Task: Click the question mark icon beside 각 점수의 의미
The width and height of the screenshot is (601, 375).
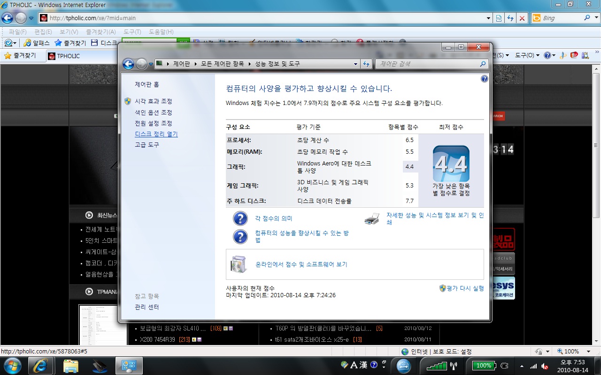Action: (x=240, y=218)
